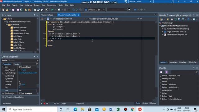Screen dimensions: 199x112
Task: Open the btnOk component selector dropdown
Action: point(38,60)
